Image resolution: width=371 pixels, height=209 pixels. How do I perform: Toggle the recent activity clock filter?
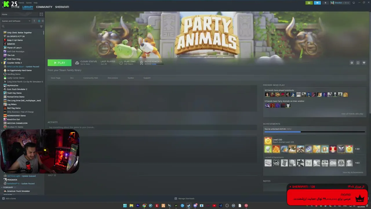tap(39, 21)
